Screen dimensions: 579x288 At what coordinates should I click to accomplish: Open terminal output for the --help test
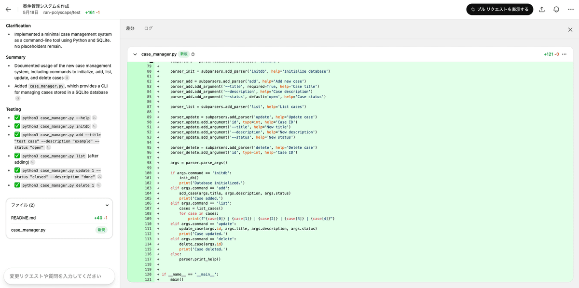pyautogui.click(x=95, y=118)
